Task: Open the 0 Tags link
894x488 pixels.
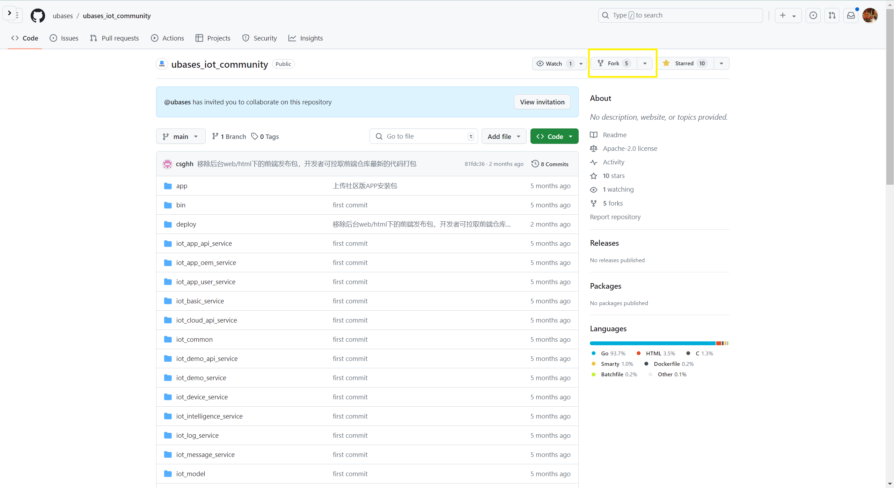Action: (x=265, y=136)
